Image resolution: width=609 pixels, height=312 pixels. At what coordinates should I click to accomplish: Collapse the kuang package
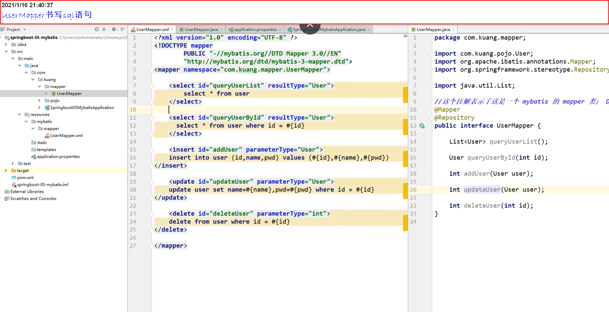(x=32, y=80)
